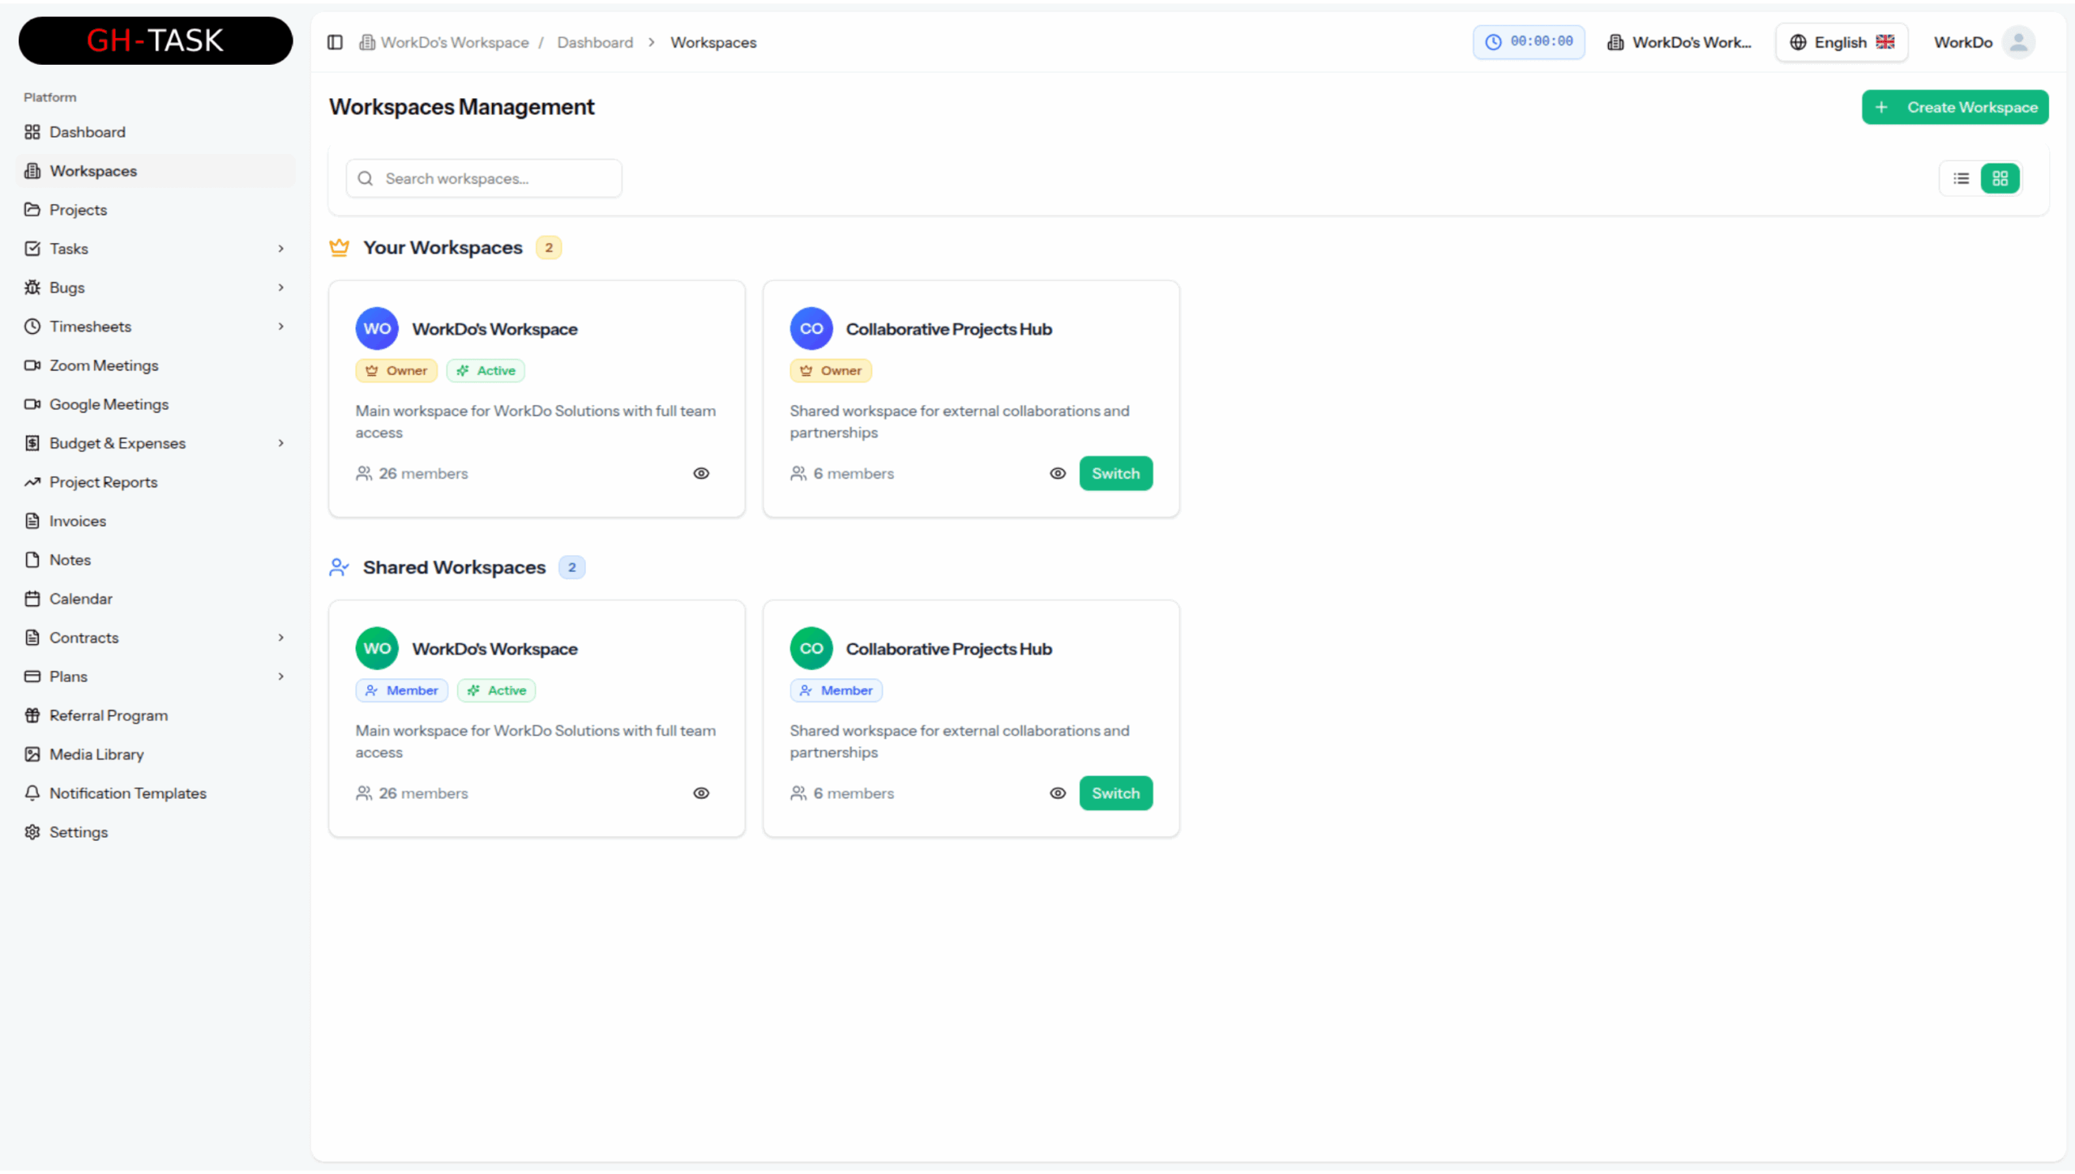This screenshot has height=1174, width=2075.
Task: Click the GH-TASK logo
Action: click(156, 41)
